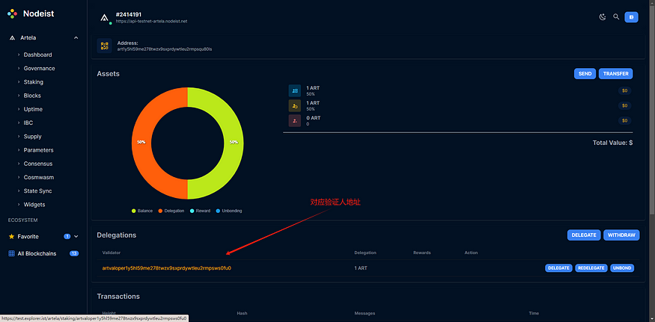Image resolution: width=655 pixels, height=322 pixels.
Task: Click the Nodeist brand name
Action: (38, 13)
